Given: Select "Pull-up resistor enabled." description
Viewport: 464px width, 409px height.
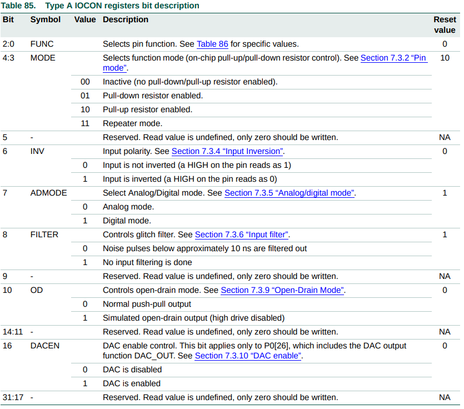Looking at the screenshot, I should 148,110.
